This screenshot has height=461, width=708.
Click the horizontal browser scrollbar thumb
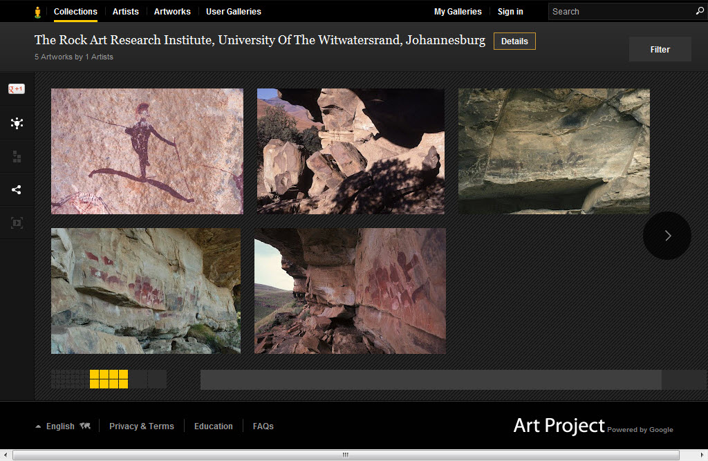tap(346, 455)
